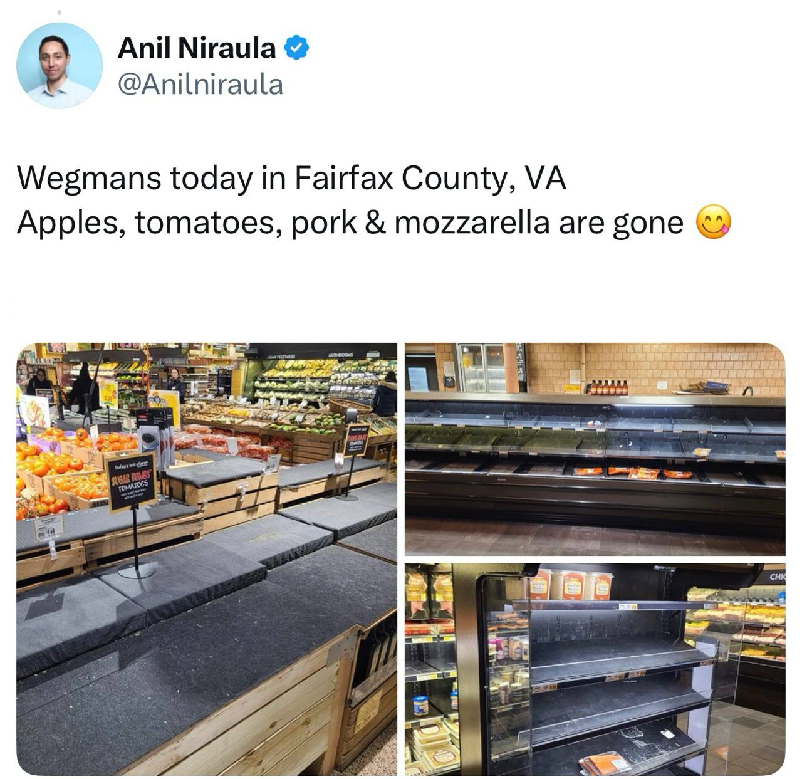Visit the @Anilniraula handle link
Viewport: 802px width, 779px height.
click(x=200, y=84)
